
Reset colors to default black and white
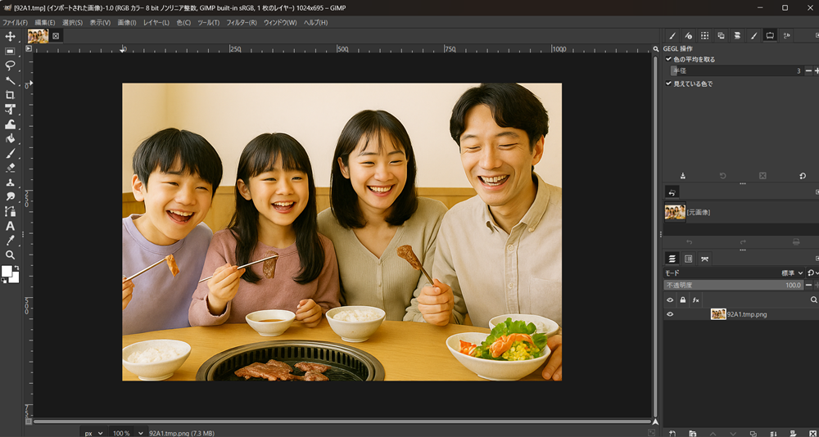tap(4, 281)
